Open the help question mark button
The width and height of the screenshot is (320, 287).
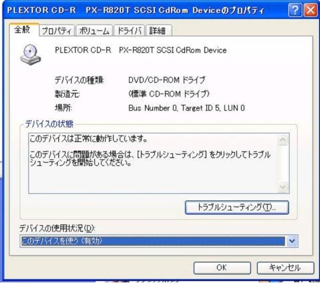coord(295,10)
